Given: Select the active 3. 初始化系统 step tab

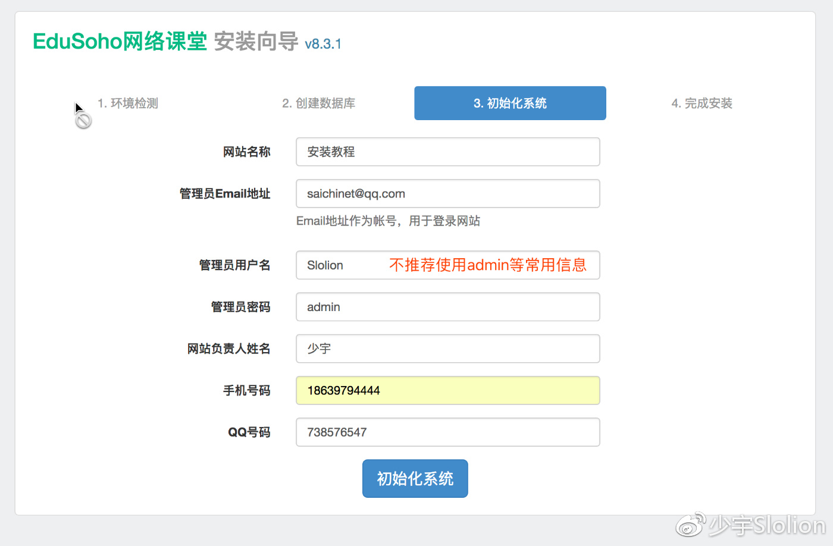Looking at the screenshot, I should point(510,103).
